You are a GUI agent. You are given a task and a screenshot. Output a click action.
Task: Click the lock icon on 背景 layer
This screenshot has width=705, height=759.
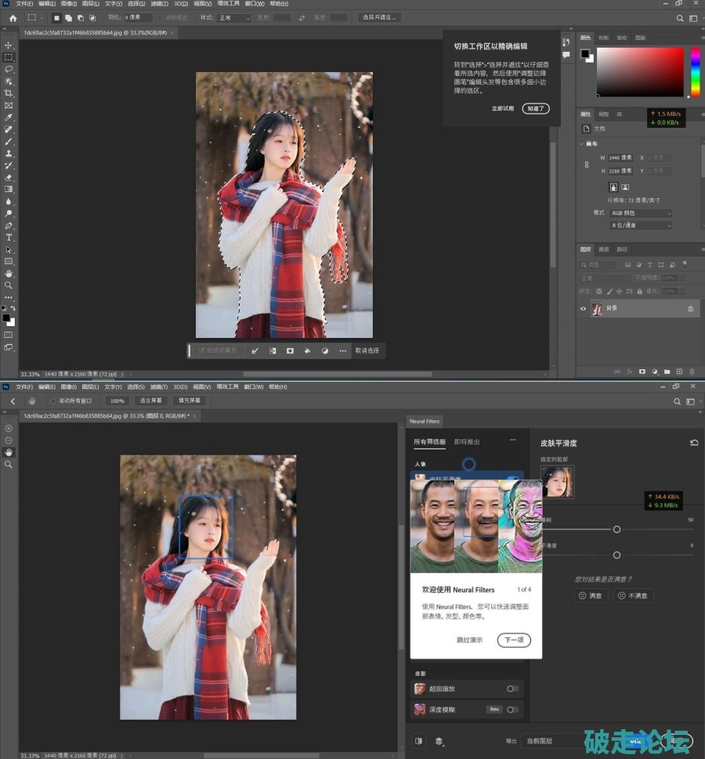coord(690,309)
